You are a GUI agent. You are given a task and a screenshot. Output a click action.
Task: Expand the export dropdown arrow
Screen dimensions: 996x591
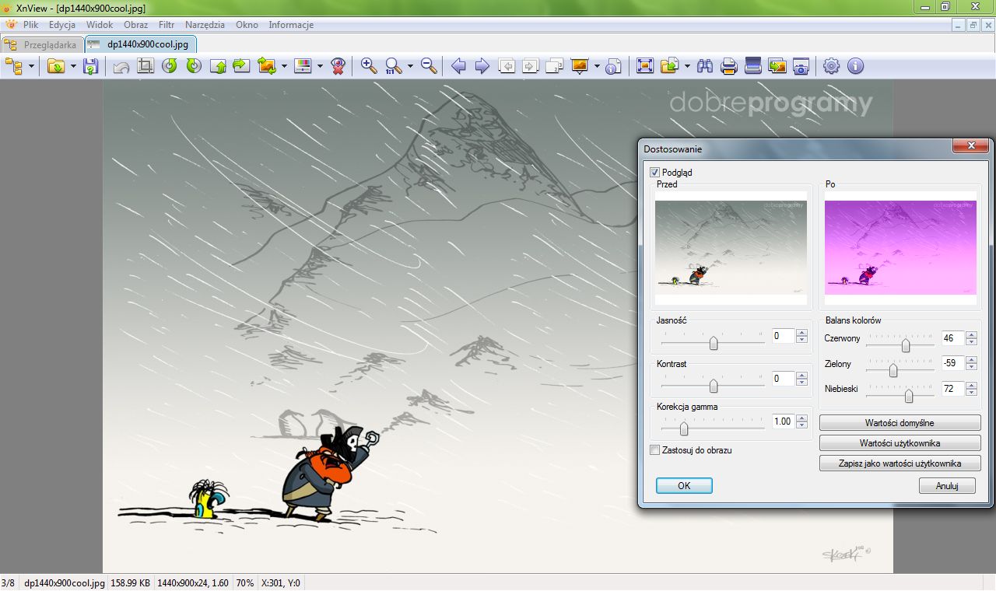click(x=687, y=66)
